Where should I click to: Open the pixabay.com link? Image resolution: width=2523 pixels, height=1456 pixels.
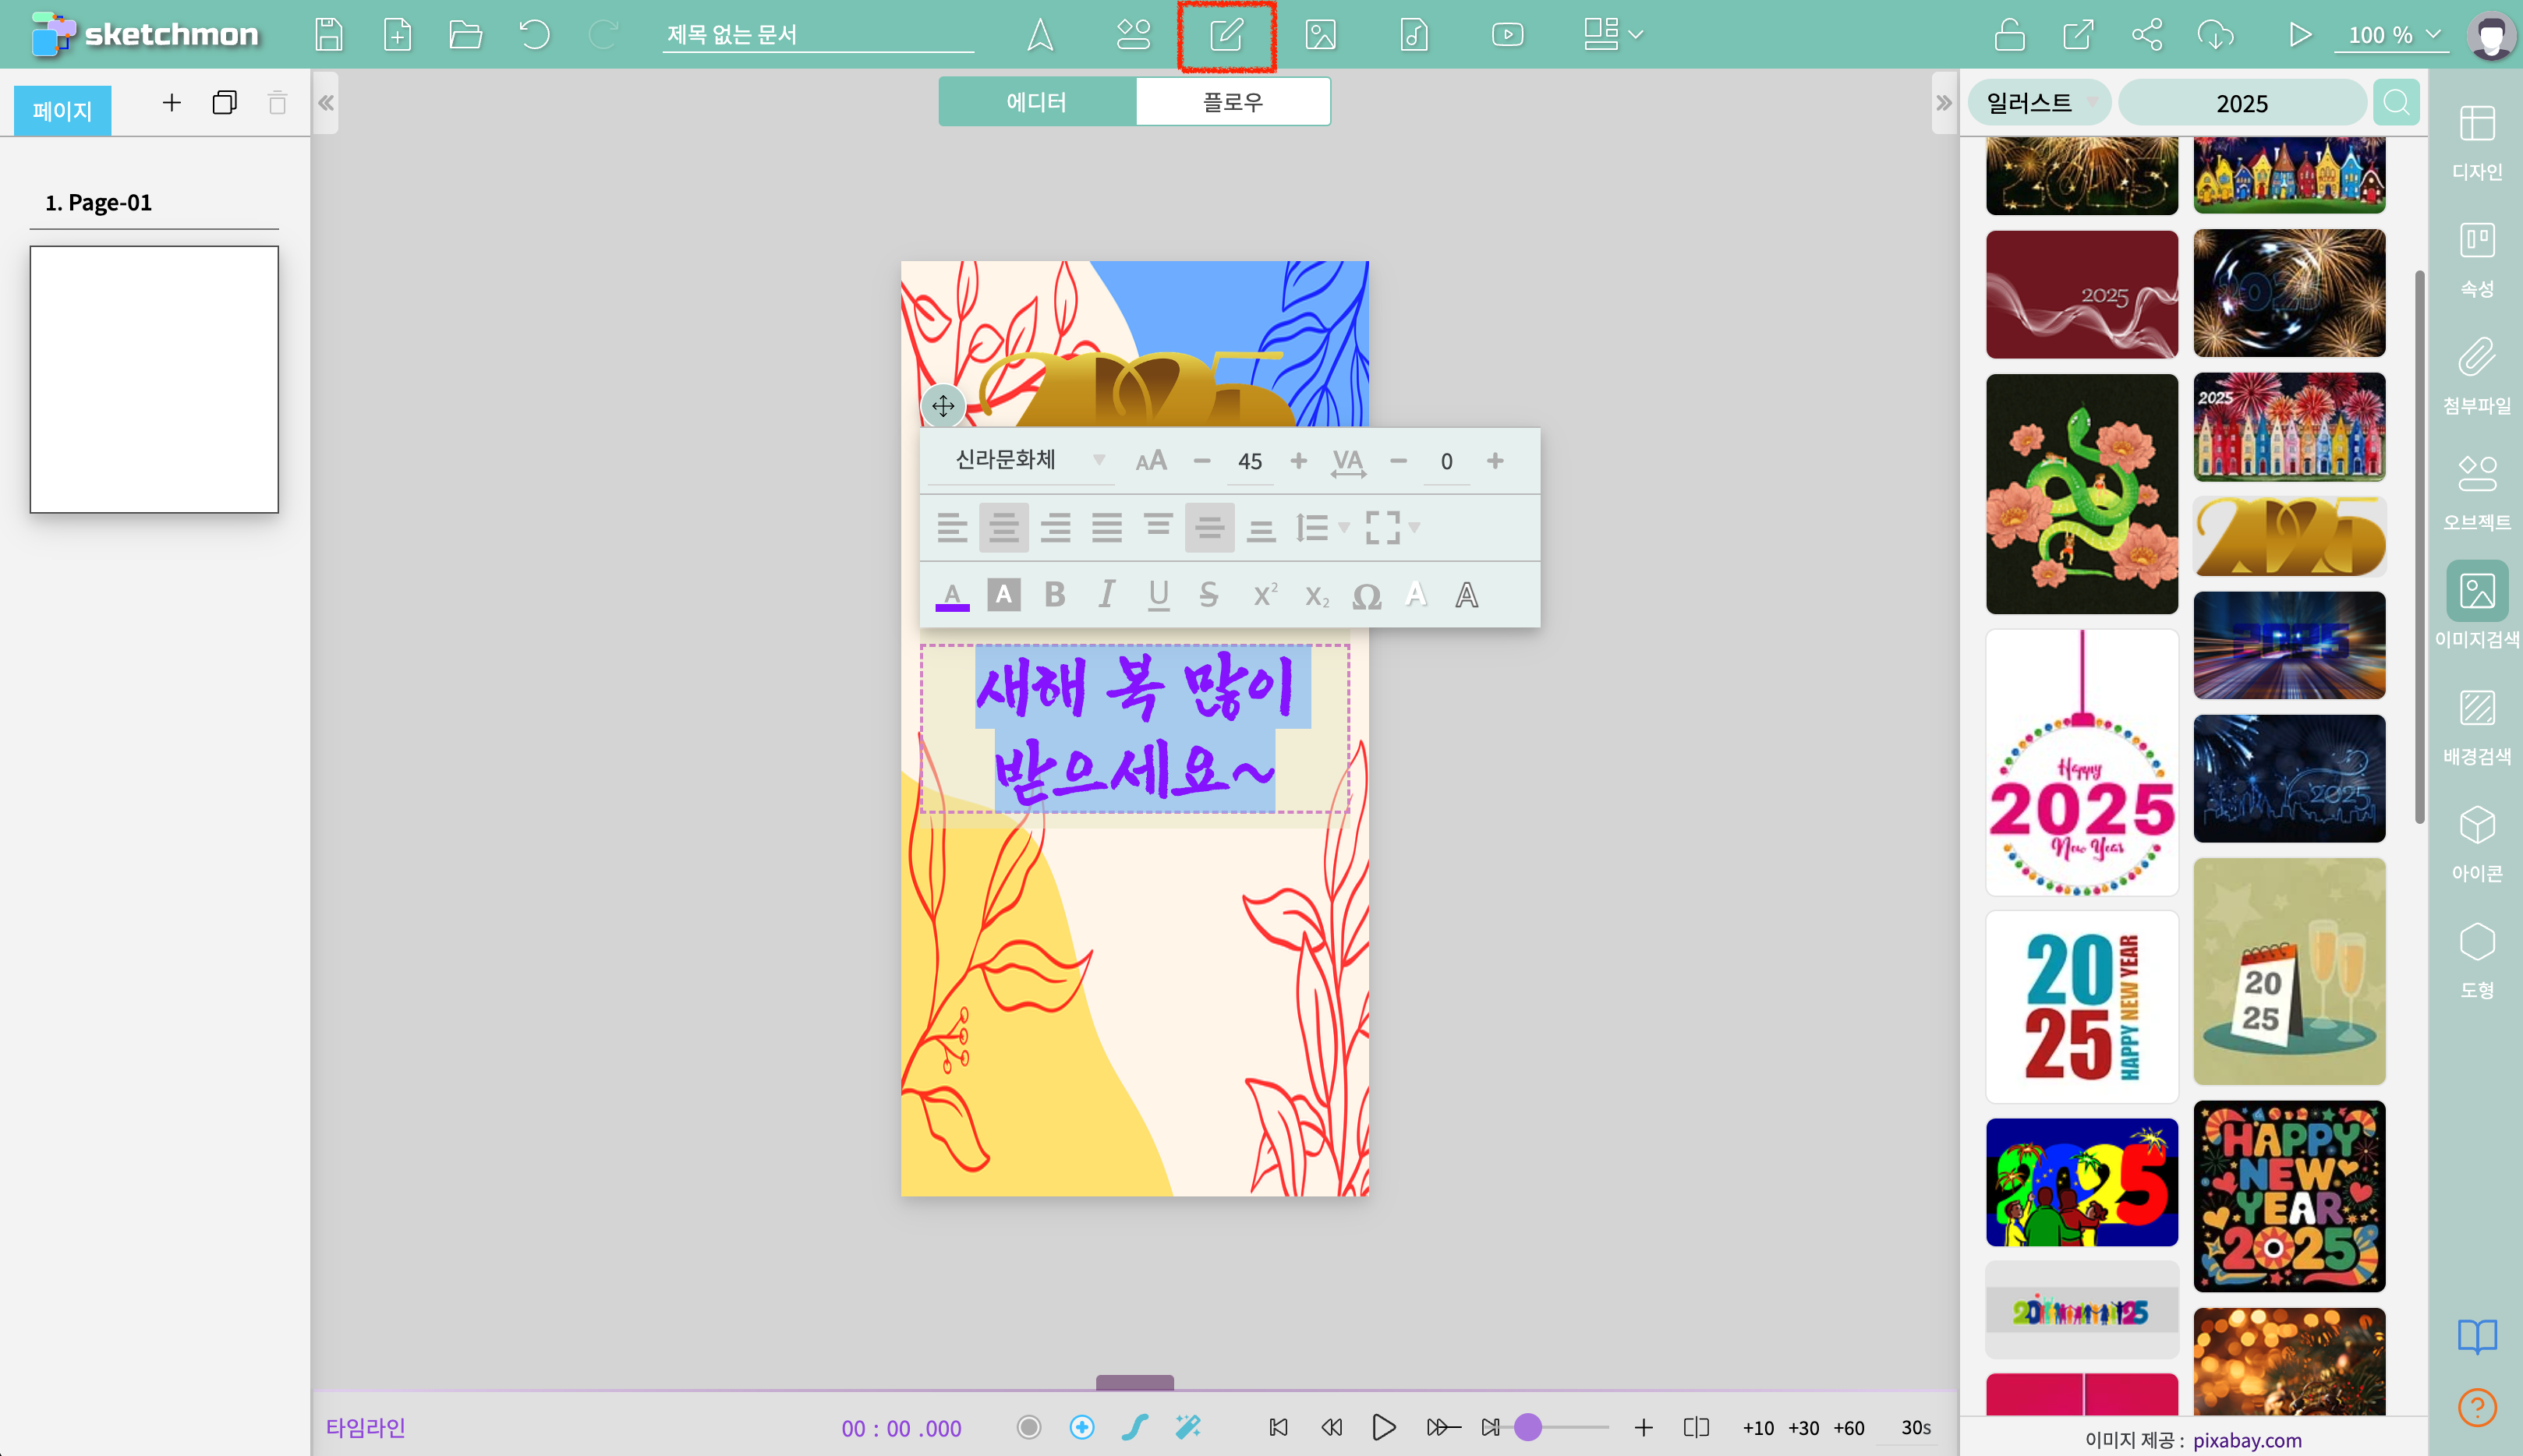tap(2247, 1440)
